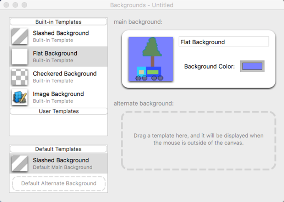Click the Image Background template icon

pyautogui.click(x=20, y=97)
